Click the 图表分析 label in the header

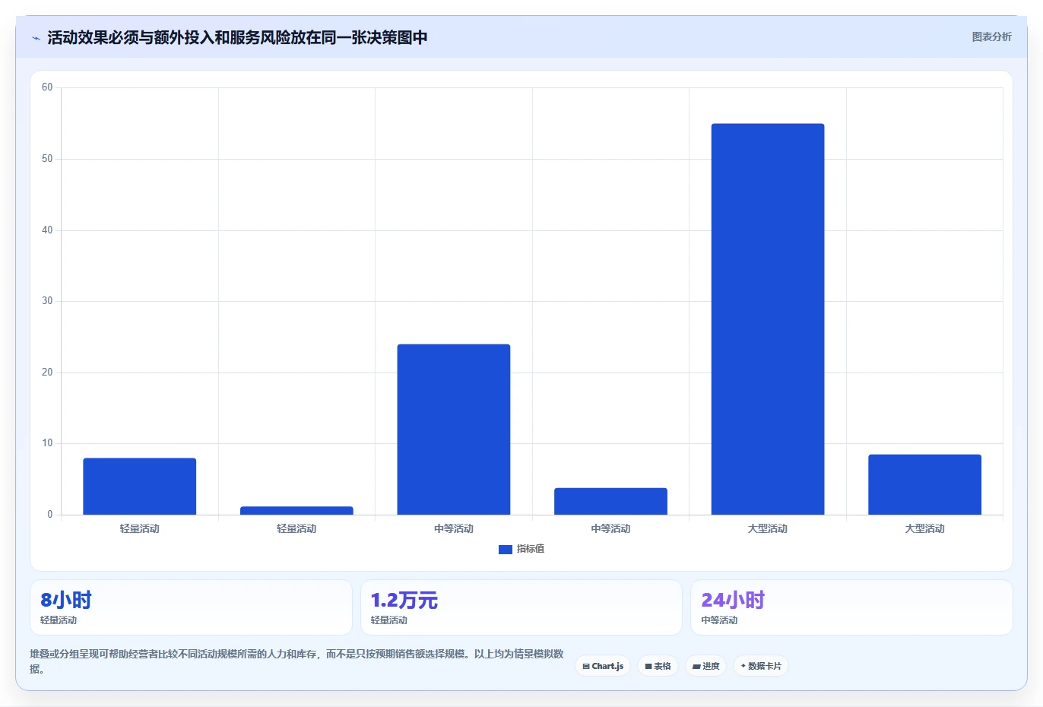[991, 36]
